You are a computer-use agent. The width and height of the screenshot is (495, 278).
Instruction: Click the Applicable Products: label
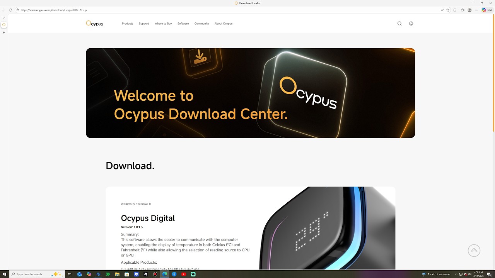coord(139,263)
